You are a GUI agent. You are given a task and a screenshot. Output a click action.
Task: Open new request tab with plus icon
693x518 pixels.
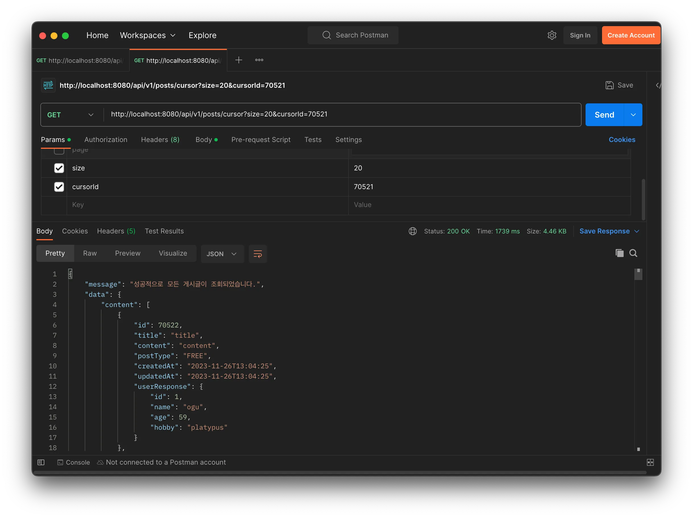pyautogui.click(x=238, y=60)
